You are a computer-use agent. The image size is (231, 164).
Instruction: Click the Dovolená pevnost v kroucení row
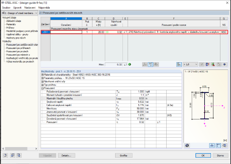tap(111, 119)
